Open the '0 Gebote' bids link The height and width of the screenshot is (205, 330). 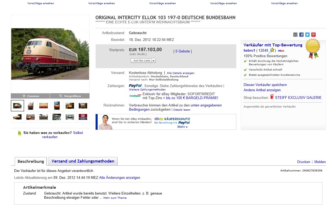pyautogui.click(x=183, y=51)
